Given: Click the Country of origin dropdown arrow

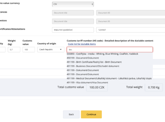Looking at the screenshot, I should 61,49.
